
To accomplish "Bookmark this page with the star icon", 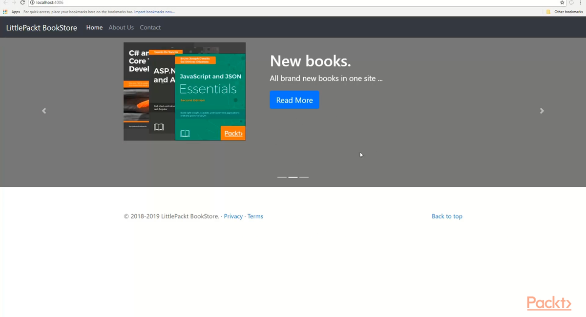I will pos(563,2).
